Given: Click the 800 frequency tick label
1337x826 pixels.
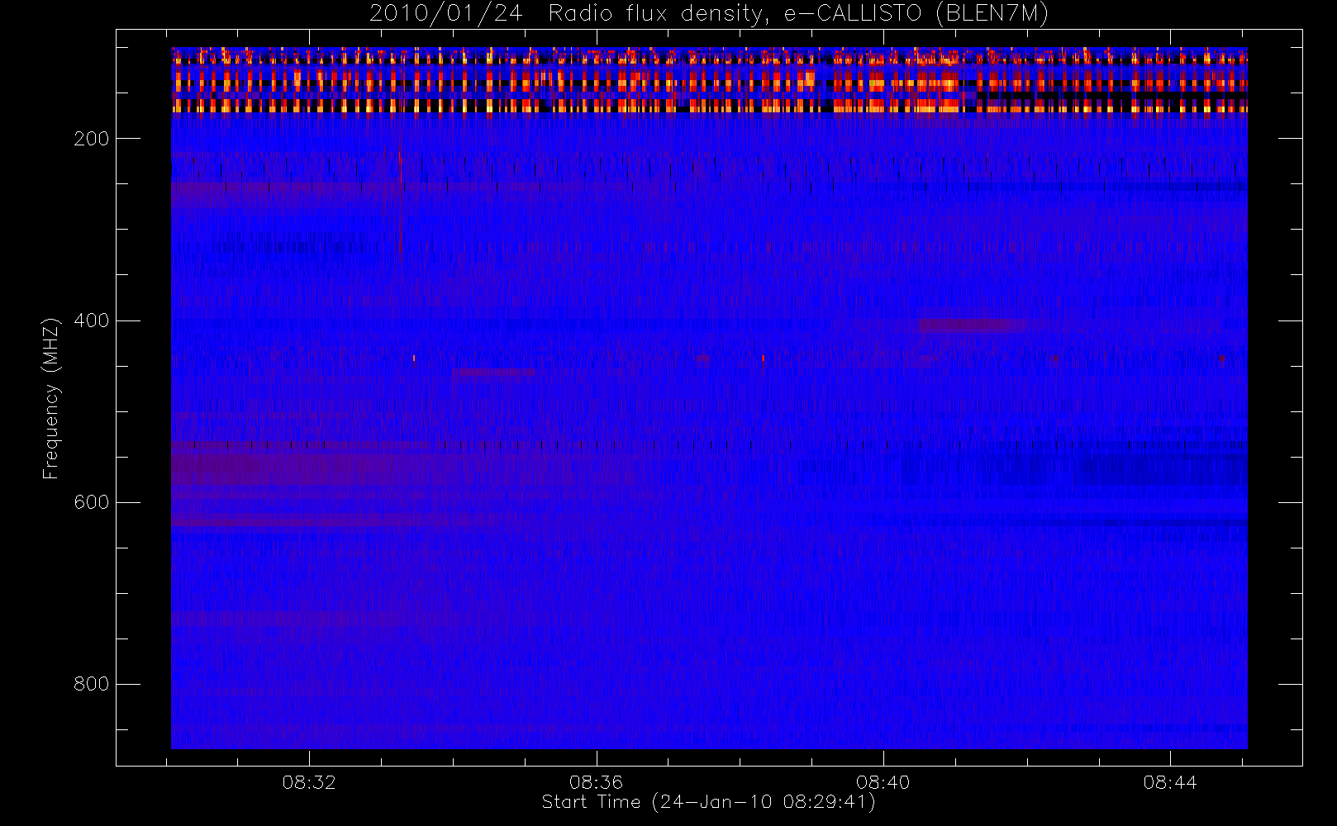Looking at the screenshot, I should coord(92,684).
